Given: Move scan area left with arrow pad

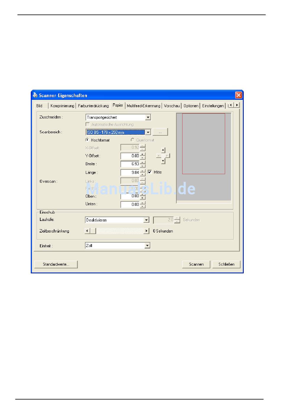Looking at the screenshot, I should (158, 155).
